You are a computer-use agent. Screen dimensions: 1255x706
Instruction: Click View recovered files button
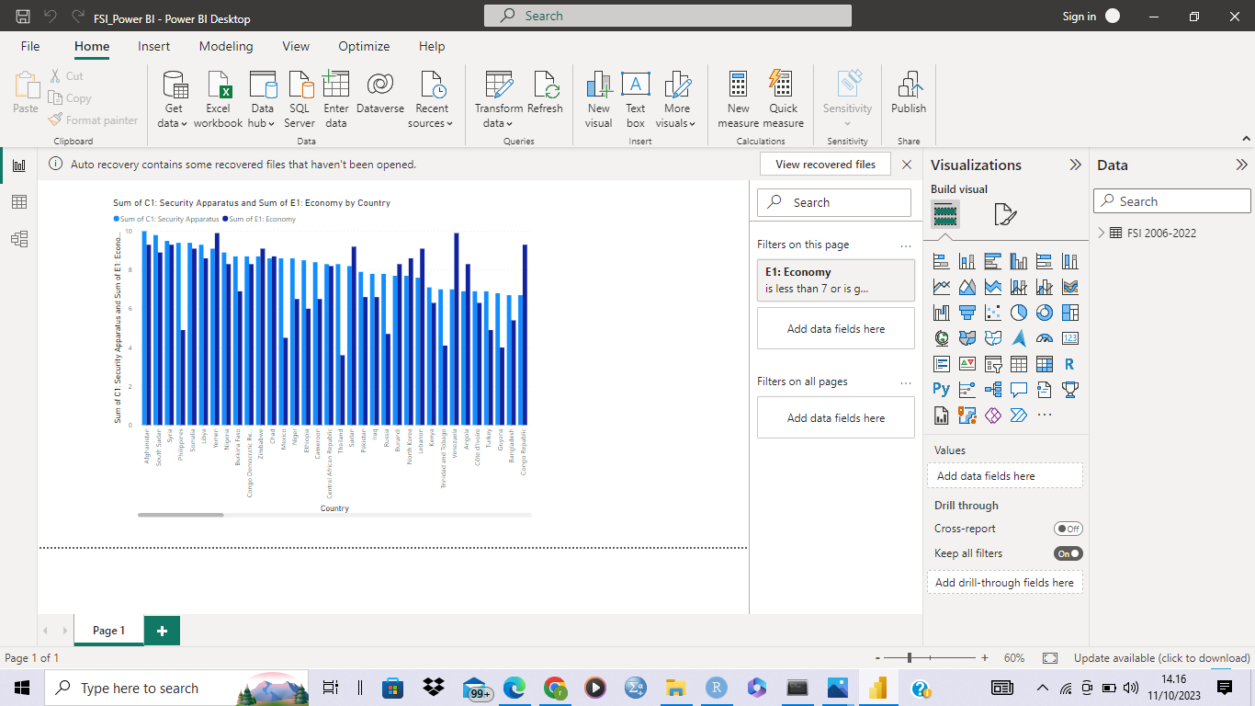tap(825, 165)
